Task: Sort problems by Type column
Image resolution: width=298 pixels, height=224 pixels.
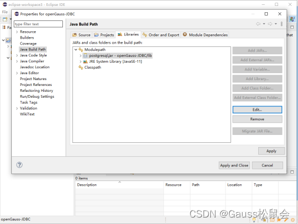Action: point(265,185)
